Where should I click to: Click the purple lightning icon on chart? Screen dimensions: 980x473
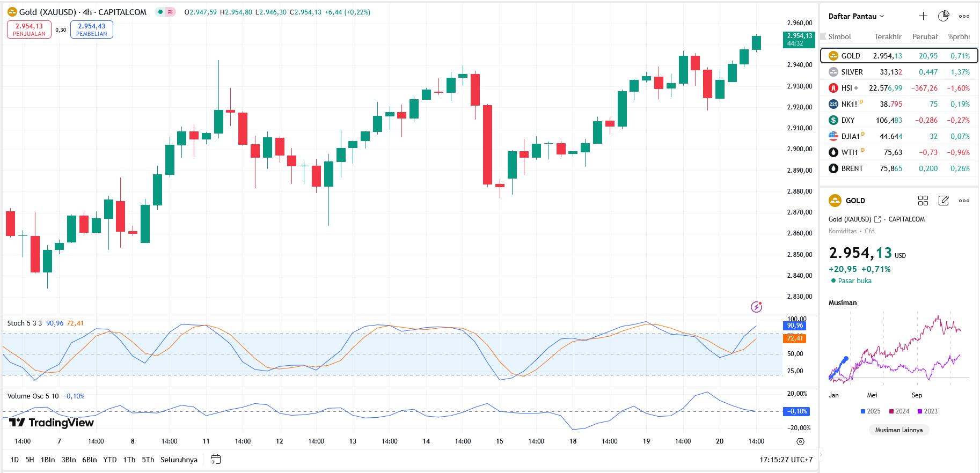click(756, 307)
